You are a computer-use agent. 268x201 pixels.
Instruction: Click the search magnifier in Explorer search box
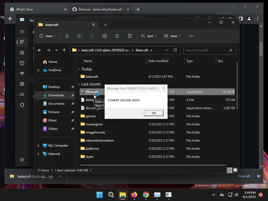pos(231,50)
